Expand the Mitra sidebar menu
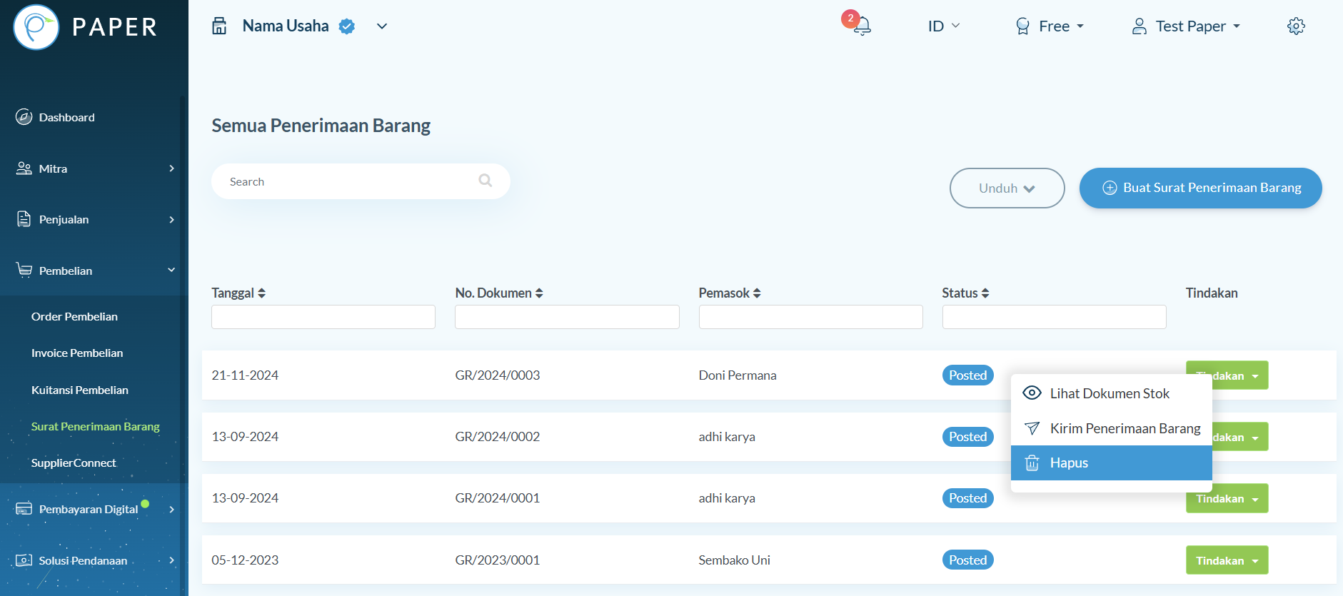The width and height of the screenshot is (1343, 596). [x=94, y=168]
